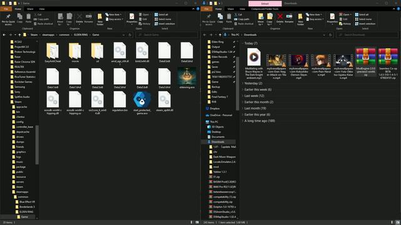Screen dimensions: 401x225
Task: Click New folder in the Game window ribbon
Action: (100, 19)
